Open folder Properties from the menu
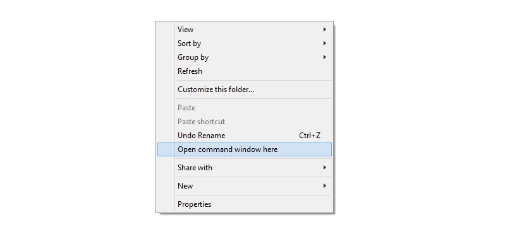The width and height of the screenshot is (517, 227). point(245,204)
